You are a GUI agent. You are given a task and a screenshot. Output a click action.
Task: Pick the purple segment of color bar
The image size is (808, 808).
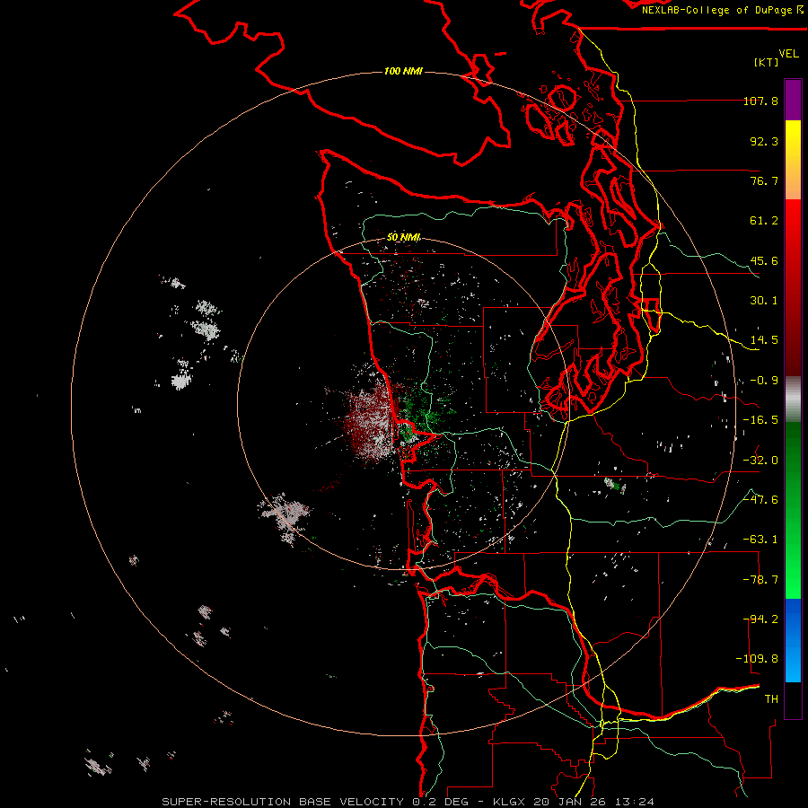(793, 100)
